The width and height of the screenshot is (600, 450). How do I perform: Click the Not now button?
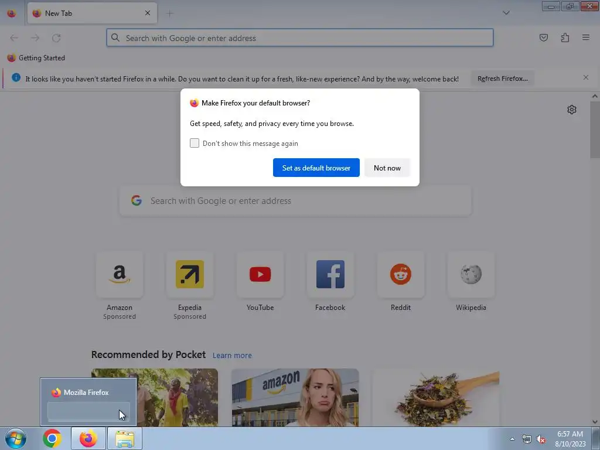click(x=387, y=168)
